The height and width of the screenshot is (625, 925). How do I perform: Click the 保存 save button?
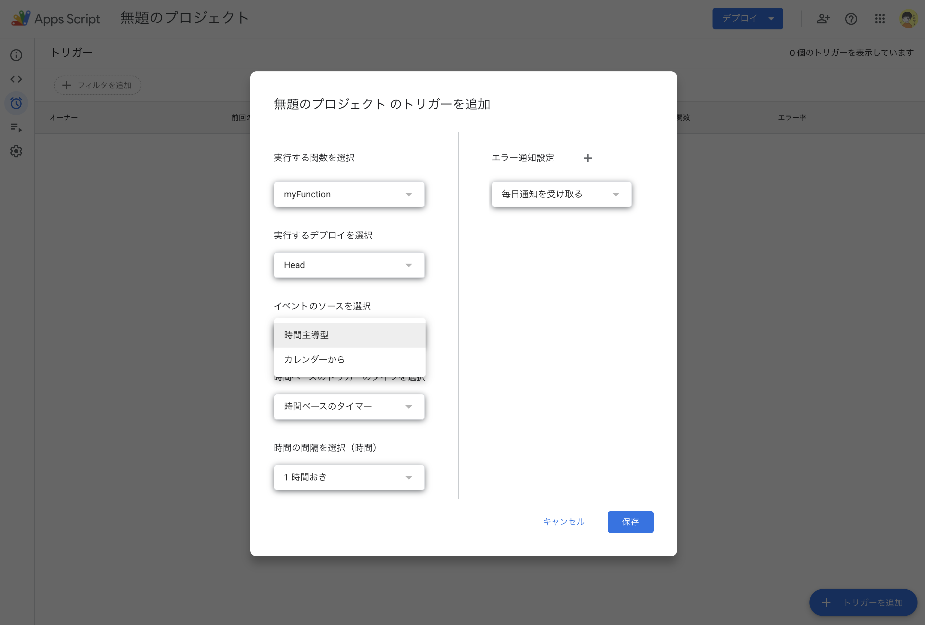click(631, 522)
